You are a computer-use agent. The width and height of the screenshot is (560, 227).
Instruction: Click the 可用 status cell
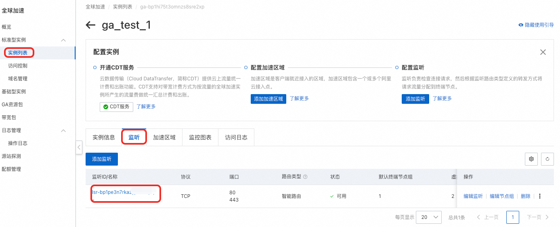click(338, 196)
